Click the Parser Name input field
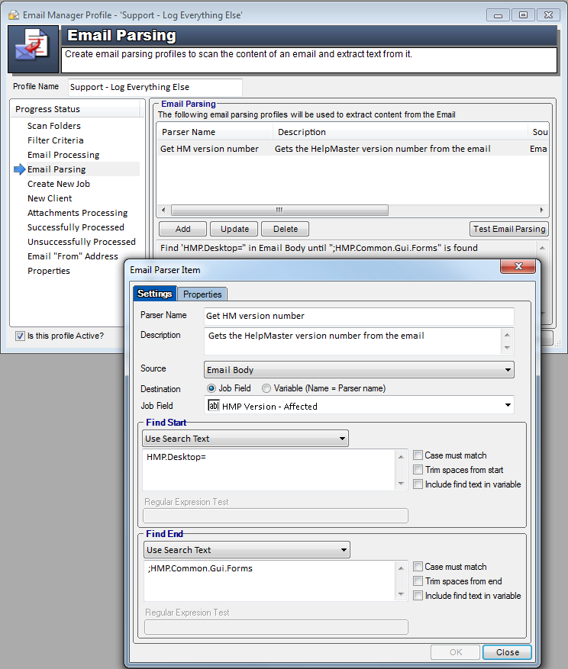This screenshot has height=669, width=568. (359, 316)
